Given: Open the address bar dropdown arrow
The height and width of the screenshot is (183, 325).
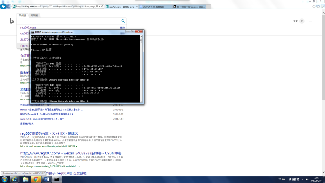Looking at the screenshot, I should 99,7.
